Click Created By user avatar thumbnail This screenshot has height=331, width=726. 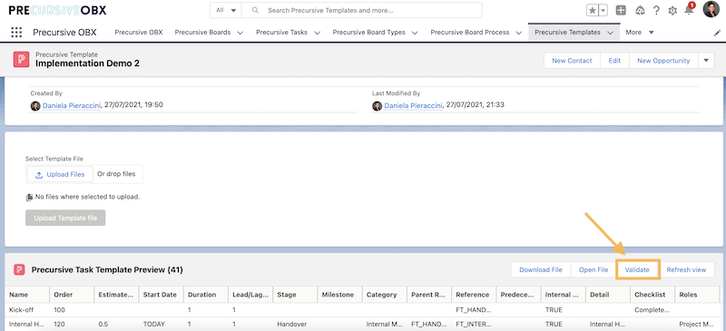[35, 106]
